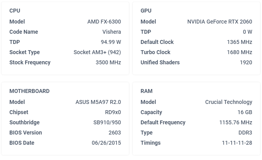
Task: Select the NVIDIA GeForce RTX 2060 text
Action: (x=220, y=22)
